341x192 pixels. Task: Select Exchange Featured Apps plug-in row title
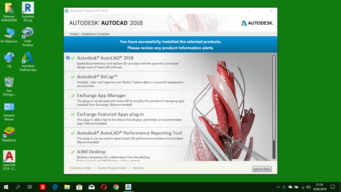(x=110, y=114)
